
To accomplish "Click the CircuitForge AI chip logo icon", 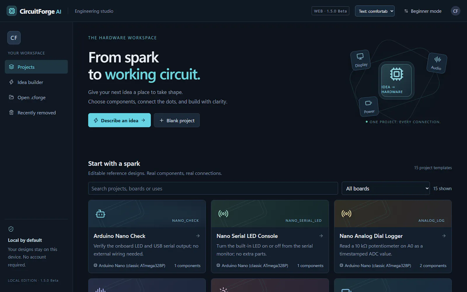I will pyautogui.click(x=12, y=11).
